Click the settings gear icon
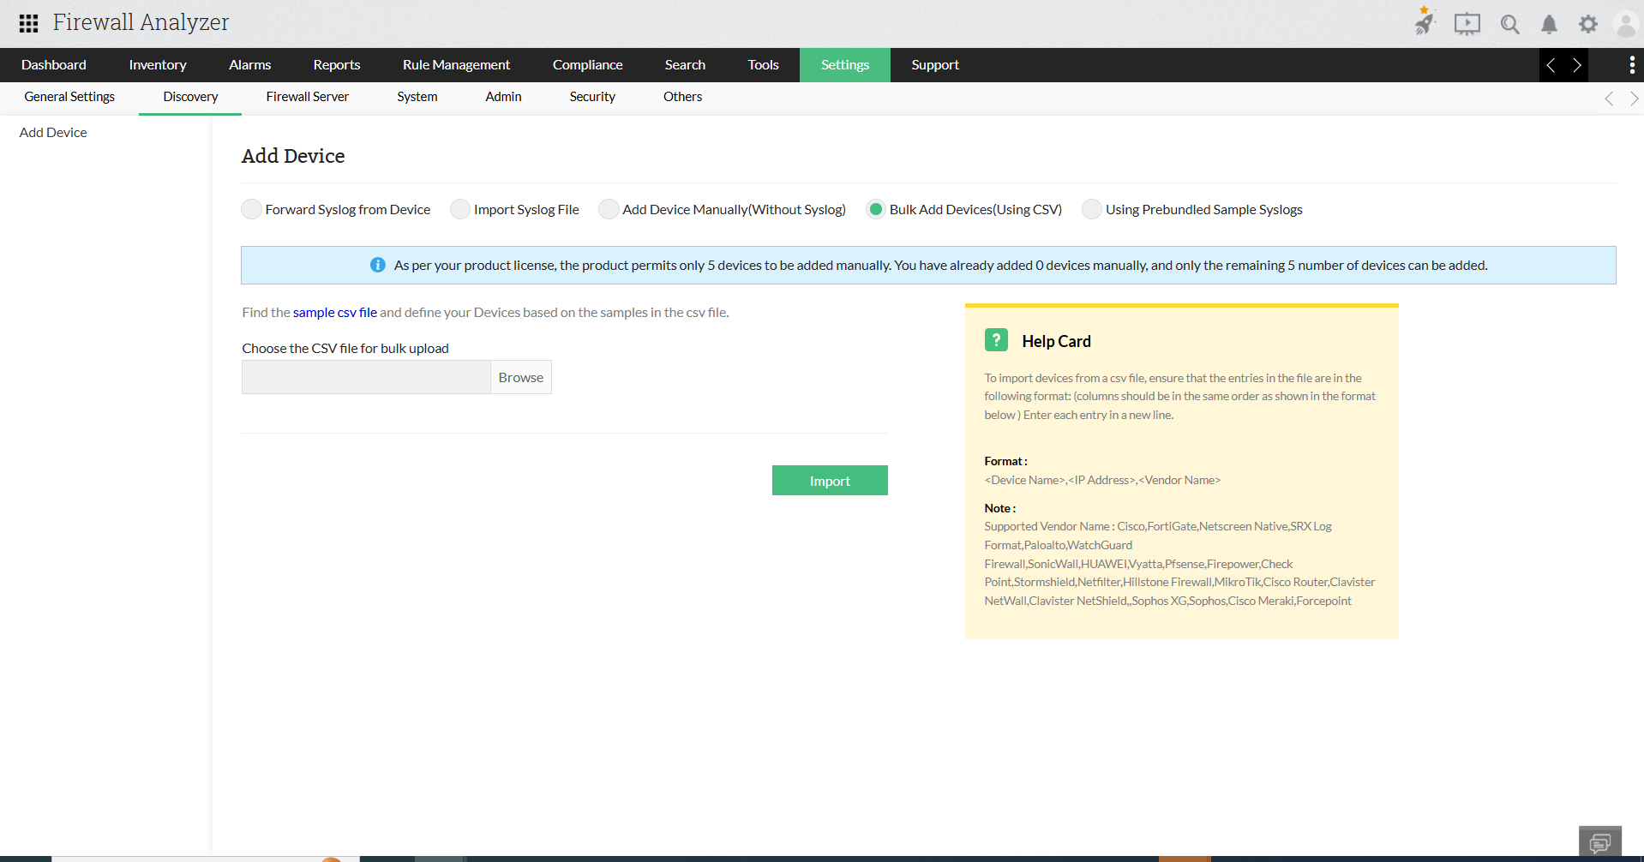The height and width of the screenshot is (862, 1644). [x=1588, y=24]
